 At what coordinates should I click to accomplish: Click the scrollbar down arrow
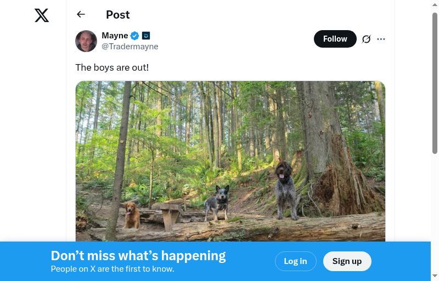pos(435,276)
